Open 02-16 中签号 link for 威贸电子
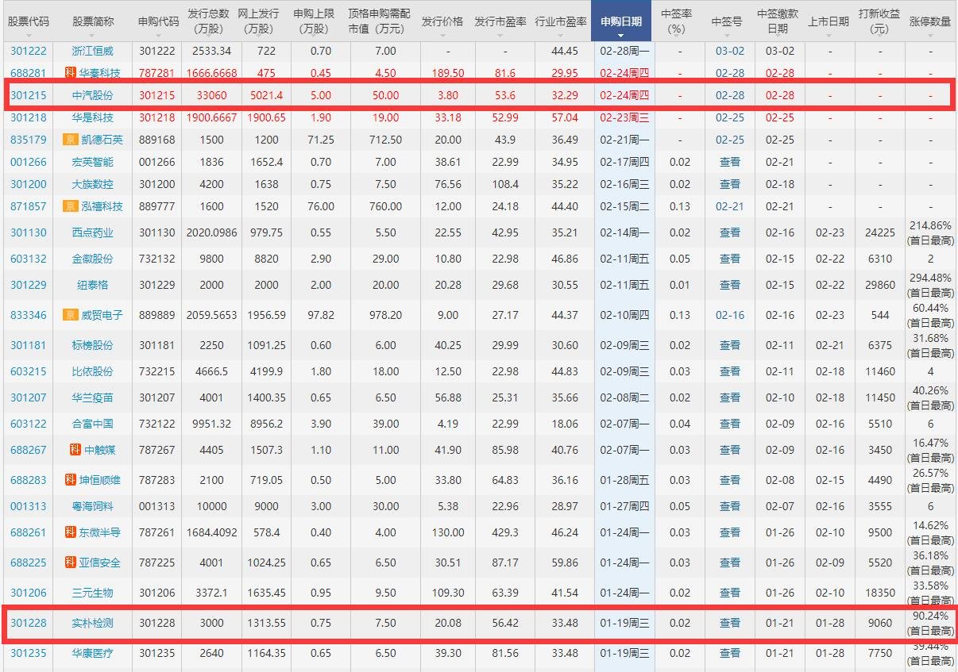 point(730,315)
